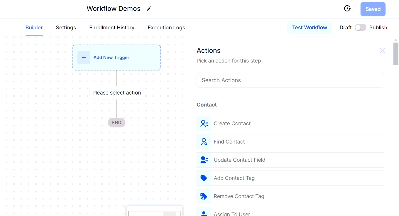The width and height of the screenshot is (399, 216).
Task: Open the Enrollment History tab
Action: point(112,28)
